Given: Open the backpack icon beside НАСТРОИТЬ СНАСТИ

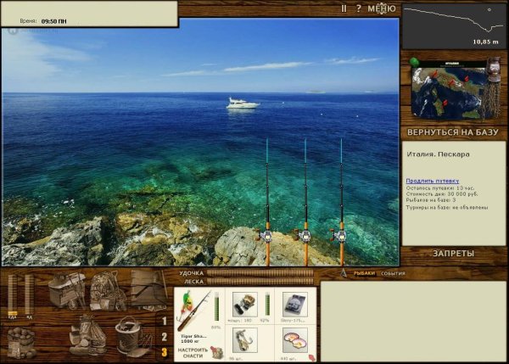Looking at the screenshot, I should click(217, 353).
